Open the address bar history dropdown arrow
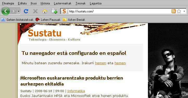 point(184,11)
